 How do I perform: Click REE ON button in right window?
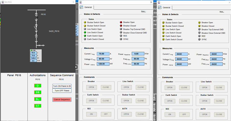(x=170, y=114)
